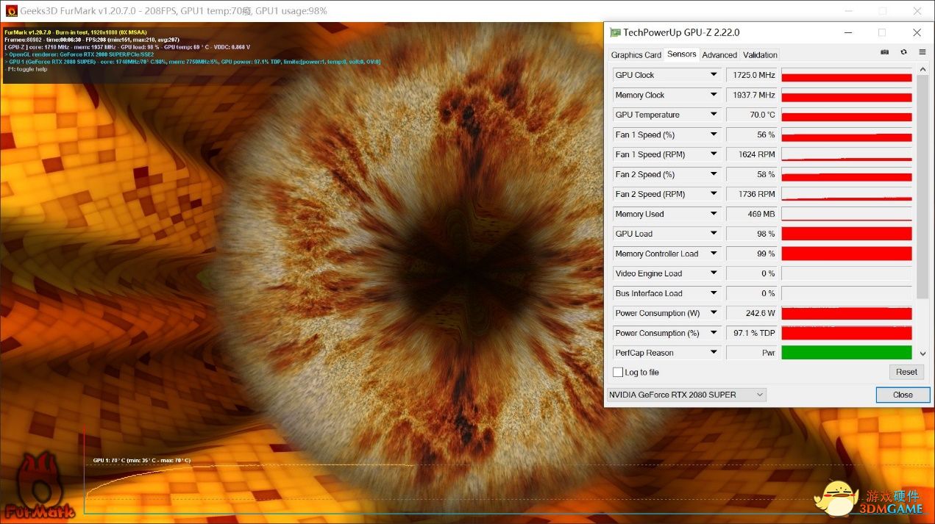Image resolution: width=935 pixels, height=524 pixels.
Task: Expand the PerfCap Reason dropdown
Action: tap(714, 353)
